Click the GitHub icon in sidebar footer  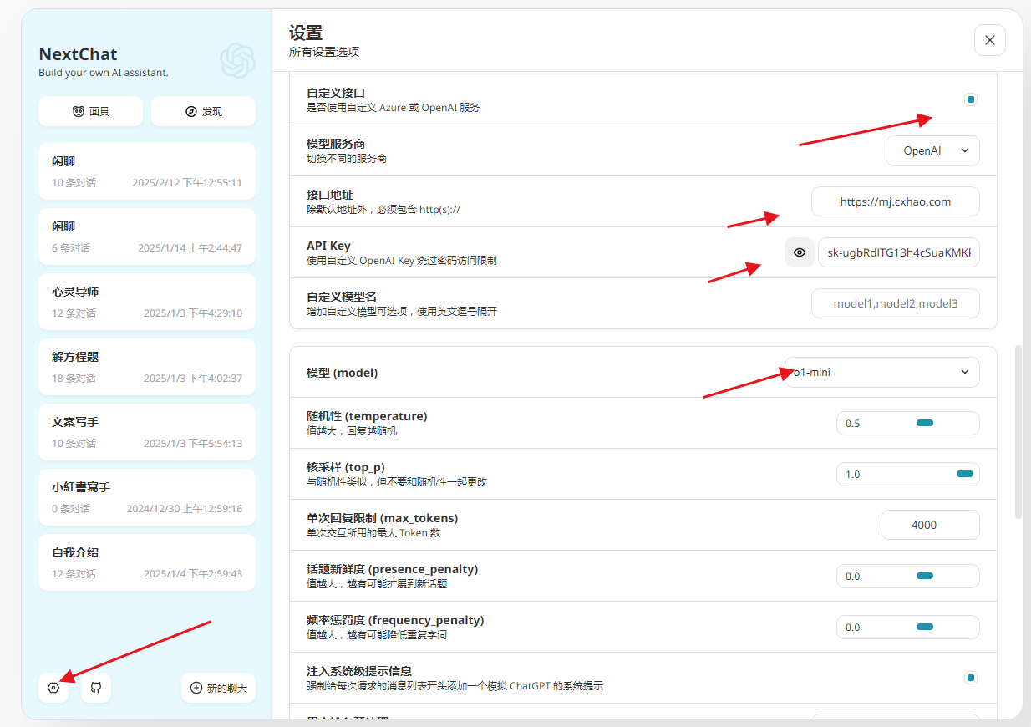[x=95, y=687]
